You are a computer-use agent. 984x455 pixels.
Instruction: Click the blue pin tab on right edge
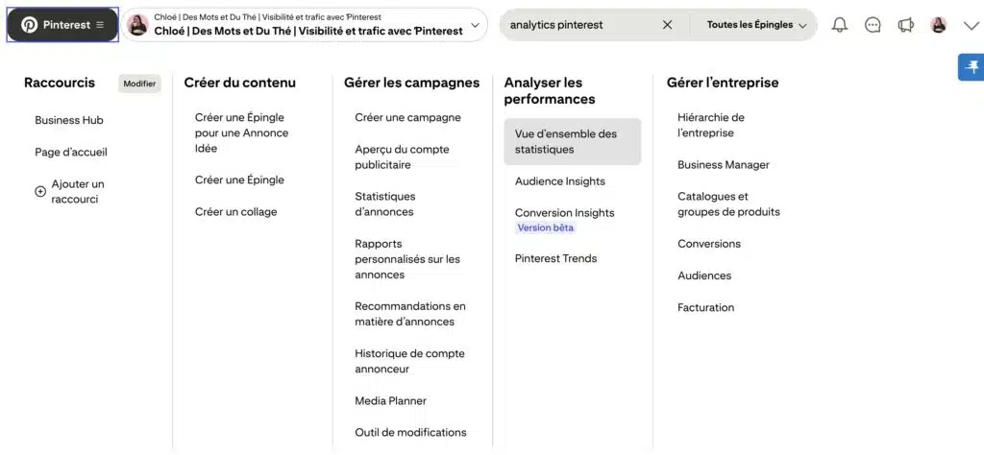click(x=972, y=67)
